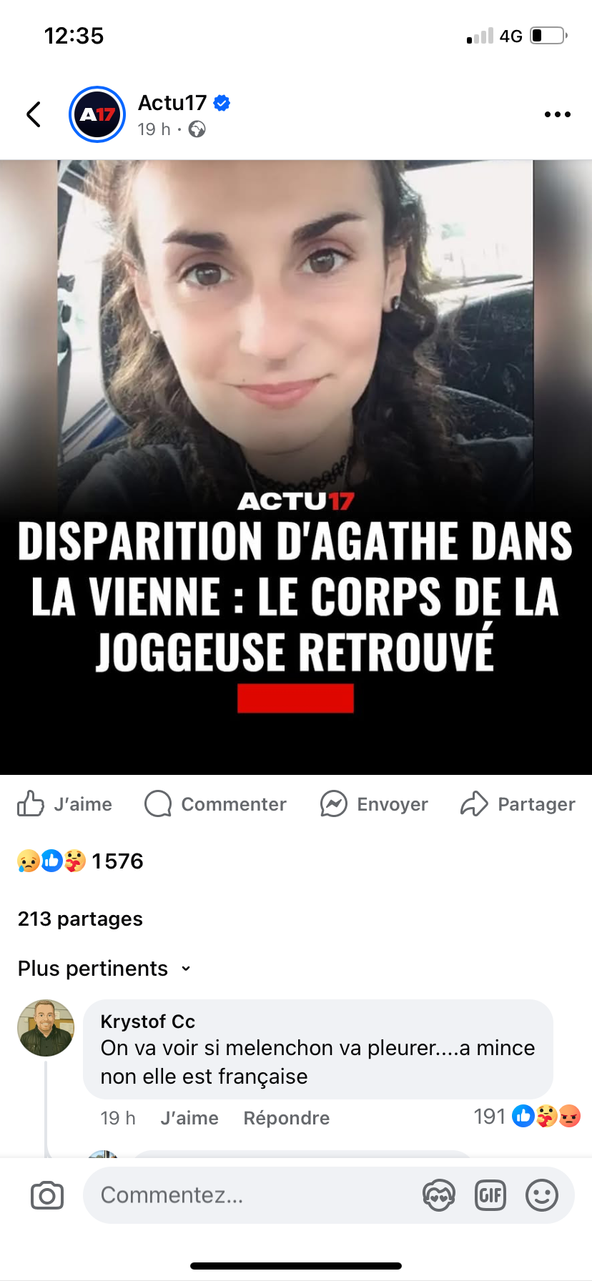The image size is (592, 1281).
Task: Share the post with Partager
Action: (518, 804)
